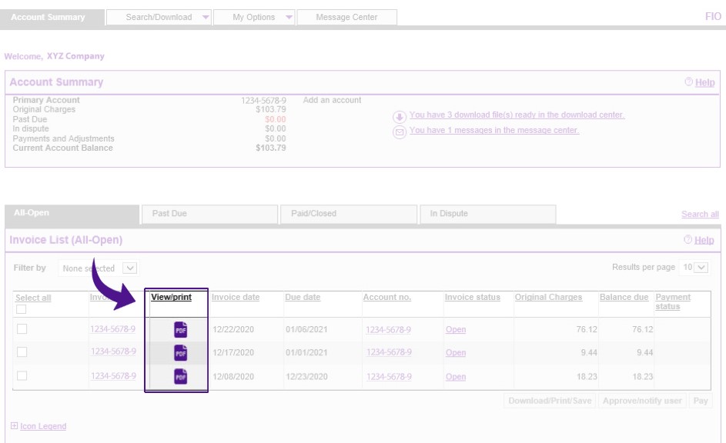Open the Icon Legend link
This screenshot has width=726, height=443.
pos(43,426)
